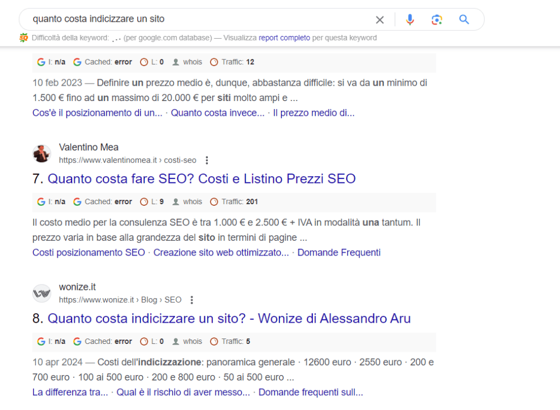Screen dimensions: 560x410
Task: Click Cached error in result 8 bar
Action: 102,342
